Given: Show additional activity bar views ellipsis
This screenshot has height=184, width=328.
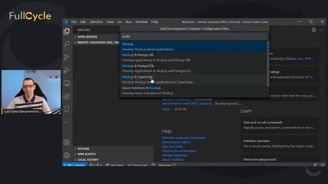Looking at the screenshot, I should pyautogui.click(x=67, y=122).
